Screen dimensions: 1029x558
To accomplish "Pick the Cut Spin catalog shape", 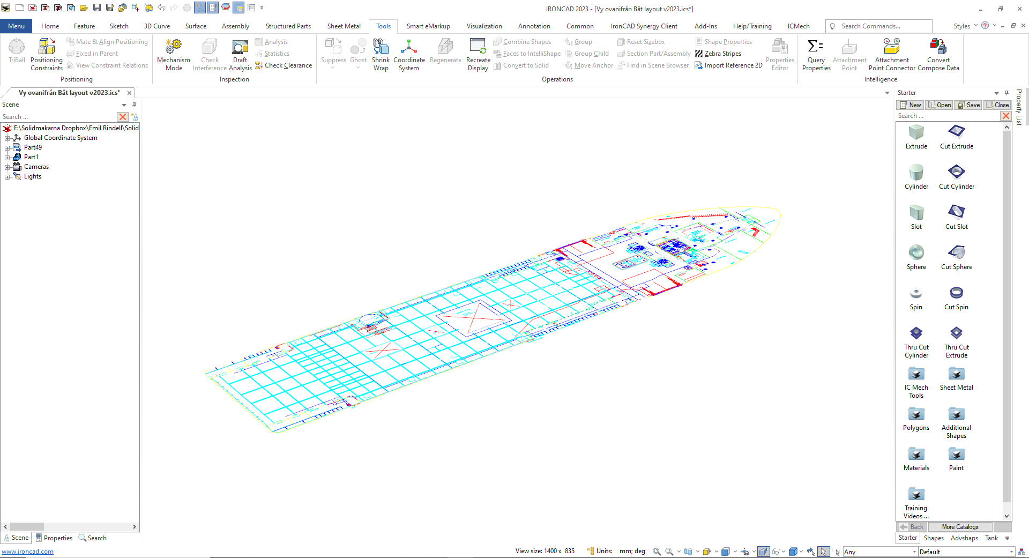I will pos(957,297).
